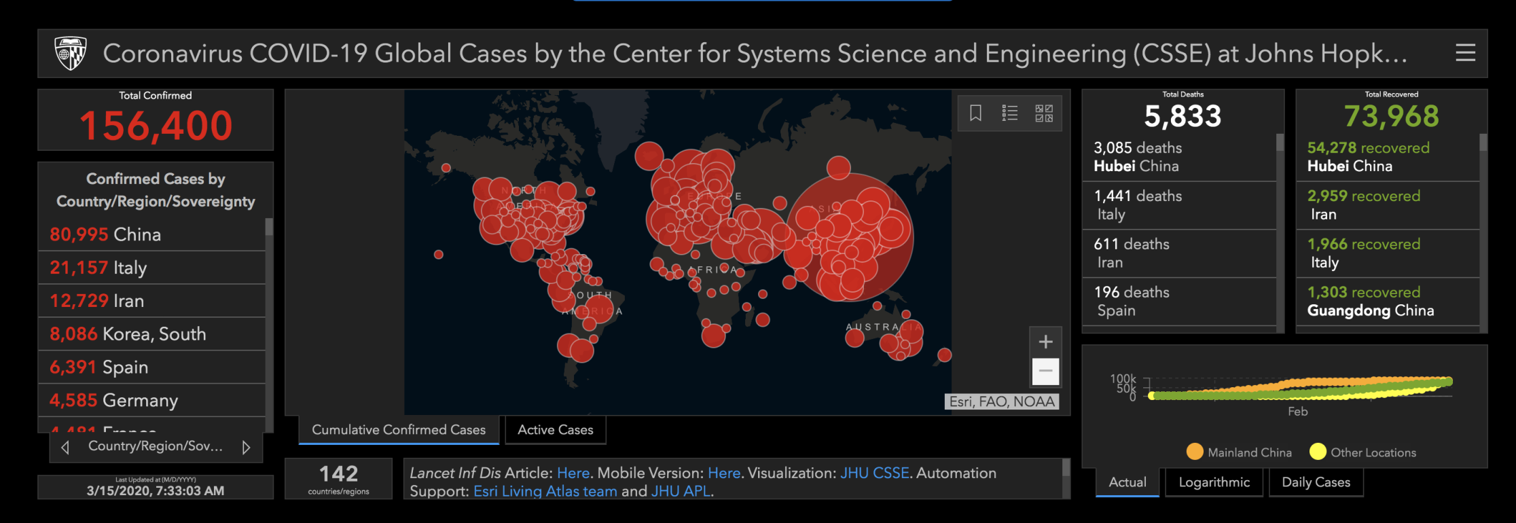Screen dimensions: 1516x523
Task: Open the Esri Living Atlas team link
Action: tap(545, 491)
